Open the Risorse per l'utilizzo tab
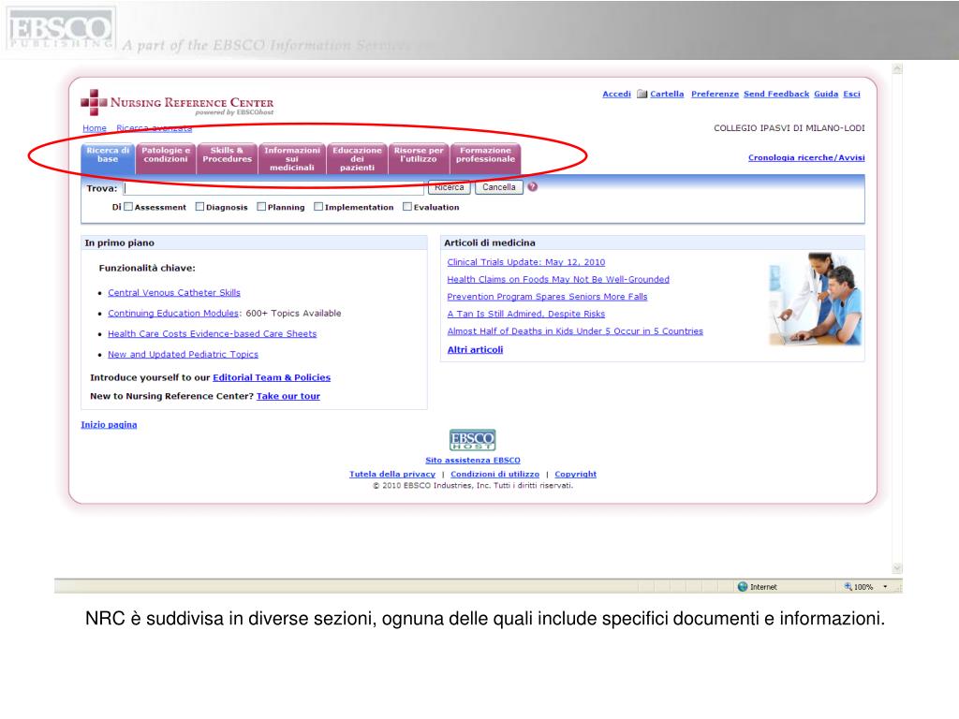 click(419, 158)
